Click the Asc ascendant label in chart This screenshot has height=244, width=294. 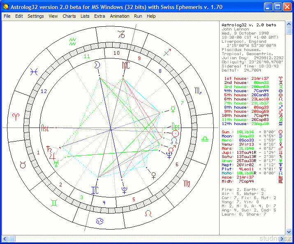coord(45,128)
